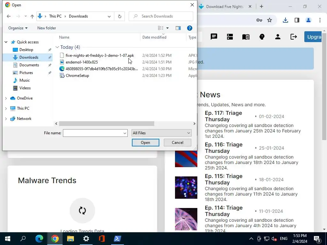Click the Open button

(145, 143)
